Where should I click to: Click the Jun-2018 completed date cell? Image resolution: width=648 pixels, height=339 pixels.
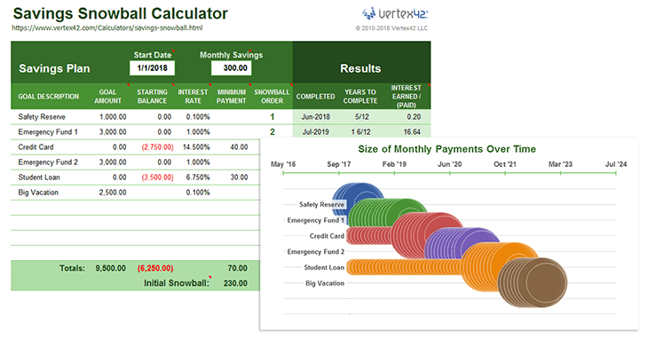click(x=315, y=117)
